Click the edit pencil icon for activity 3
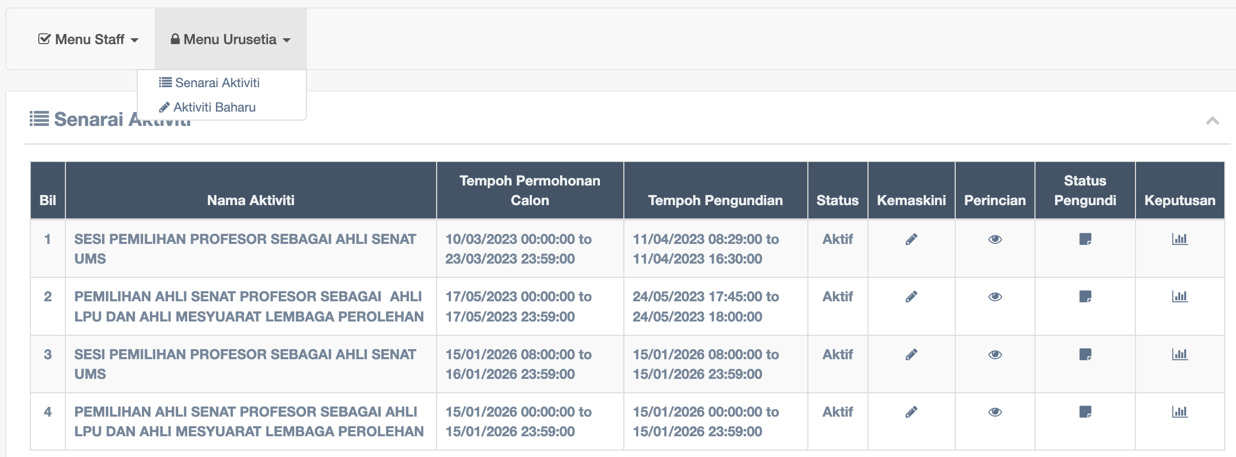1236x457 pixels. pos(911,354)
